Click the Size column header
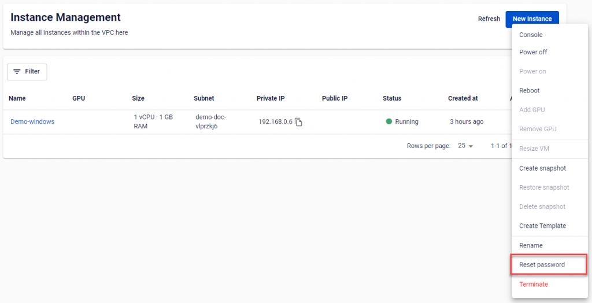The width and height of the screenshot is (592, 303). [x=138, y=98]
